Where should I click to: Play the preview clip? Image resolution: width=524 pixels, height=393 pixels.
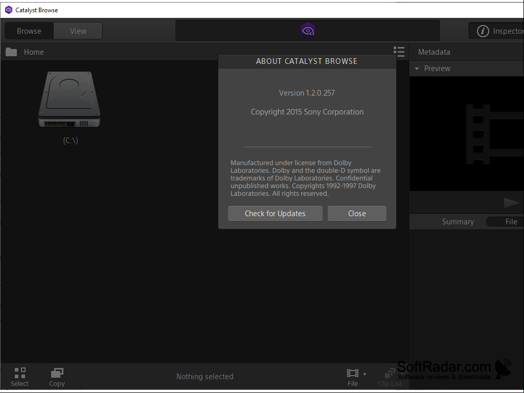tap(511, 202)
